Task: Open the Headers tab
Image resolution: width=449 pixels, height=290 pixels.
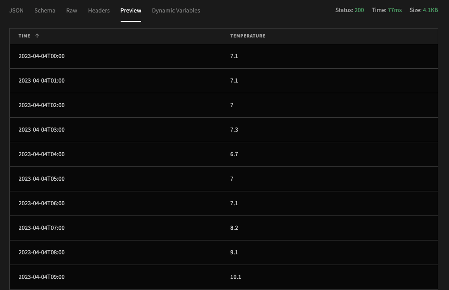Action: [99, 10]
